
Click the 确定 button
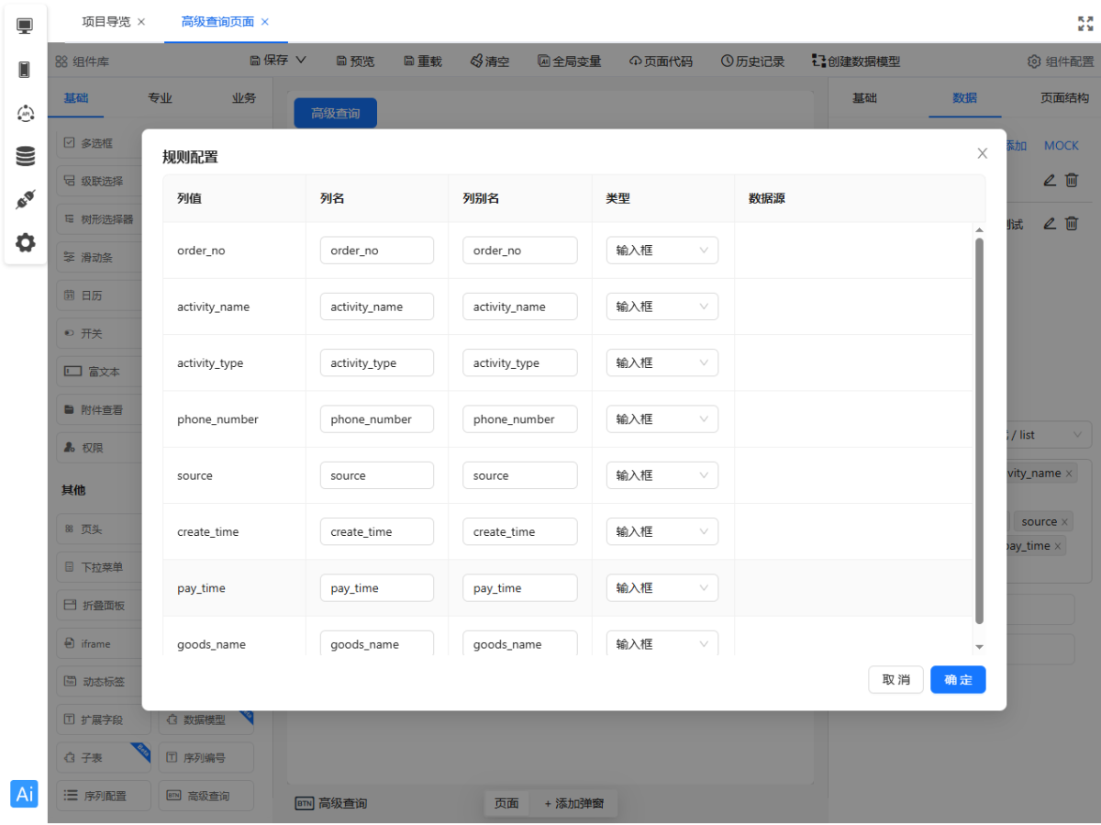point(957,679)
